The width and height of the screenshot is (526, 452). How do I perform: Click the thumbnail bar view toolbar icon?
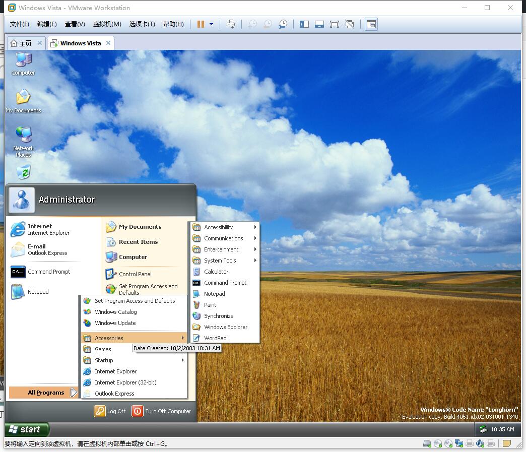[x=319, y=24]
